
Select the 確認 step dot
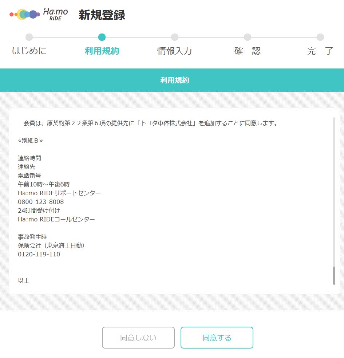pos(248,37)
